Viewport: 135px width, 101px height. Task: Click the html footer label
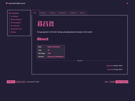[106, 82]
